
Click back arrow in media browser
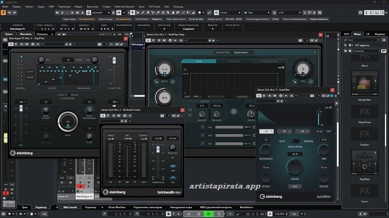point(345,46)
